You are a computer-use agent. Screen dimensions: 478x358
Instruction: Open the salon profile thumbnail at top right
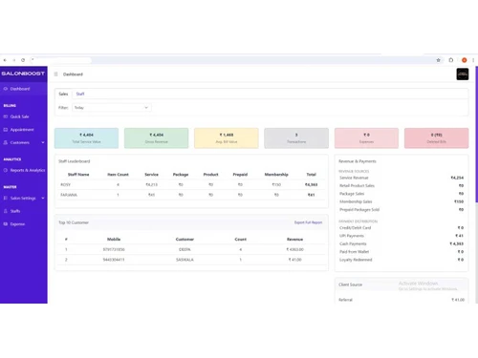(463, 74)
